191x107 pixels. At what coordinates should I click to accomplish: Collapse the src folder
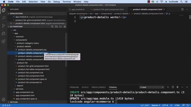point(12,30)
